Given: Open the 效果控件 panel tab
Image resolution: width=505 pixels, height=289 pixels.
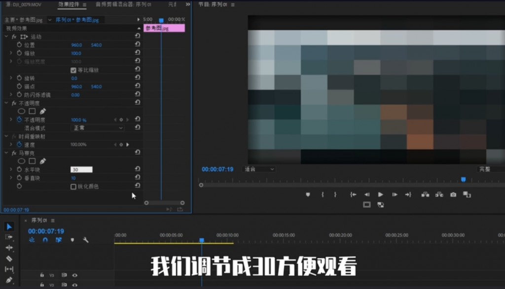Looking at the screenshot, I should pyautogui.click(x=69, y=4).
